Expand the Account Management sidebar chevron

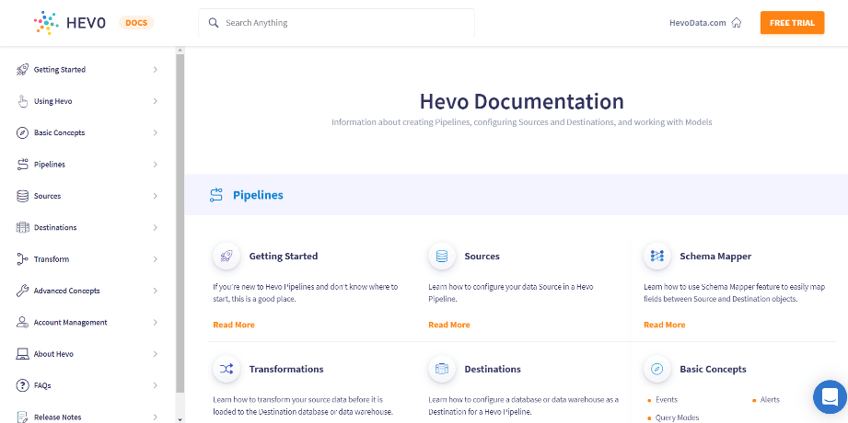click(156, 323)
